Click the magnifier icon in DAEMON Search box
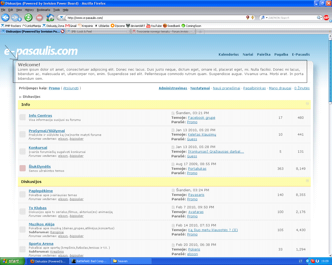The width and height of the screenshot is (332, 265). 319,18
